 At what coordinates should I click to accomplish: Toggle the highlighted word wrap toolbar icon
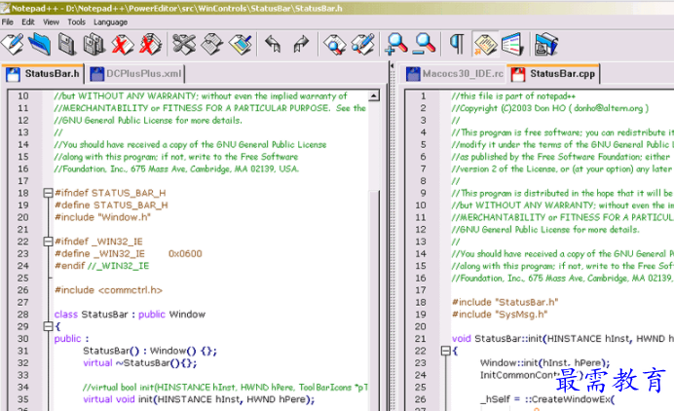pyautogui.click(x=485, y=44)
